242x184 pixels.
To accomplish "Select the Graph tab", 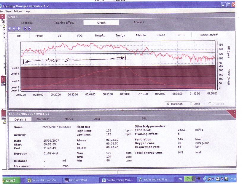I will 101,23.
